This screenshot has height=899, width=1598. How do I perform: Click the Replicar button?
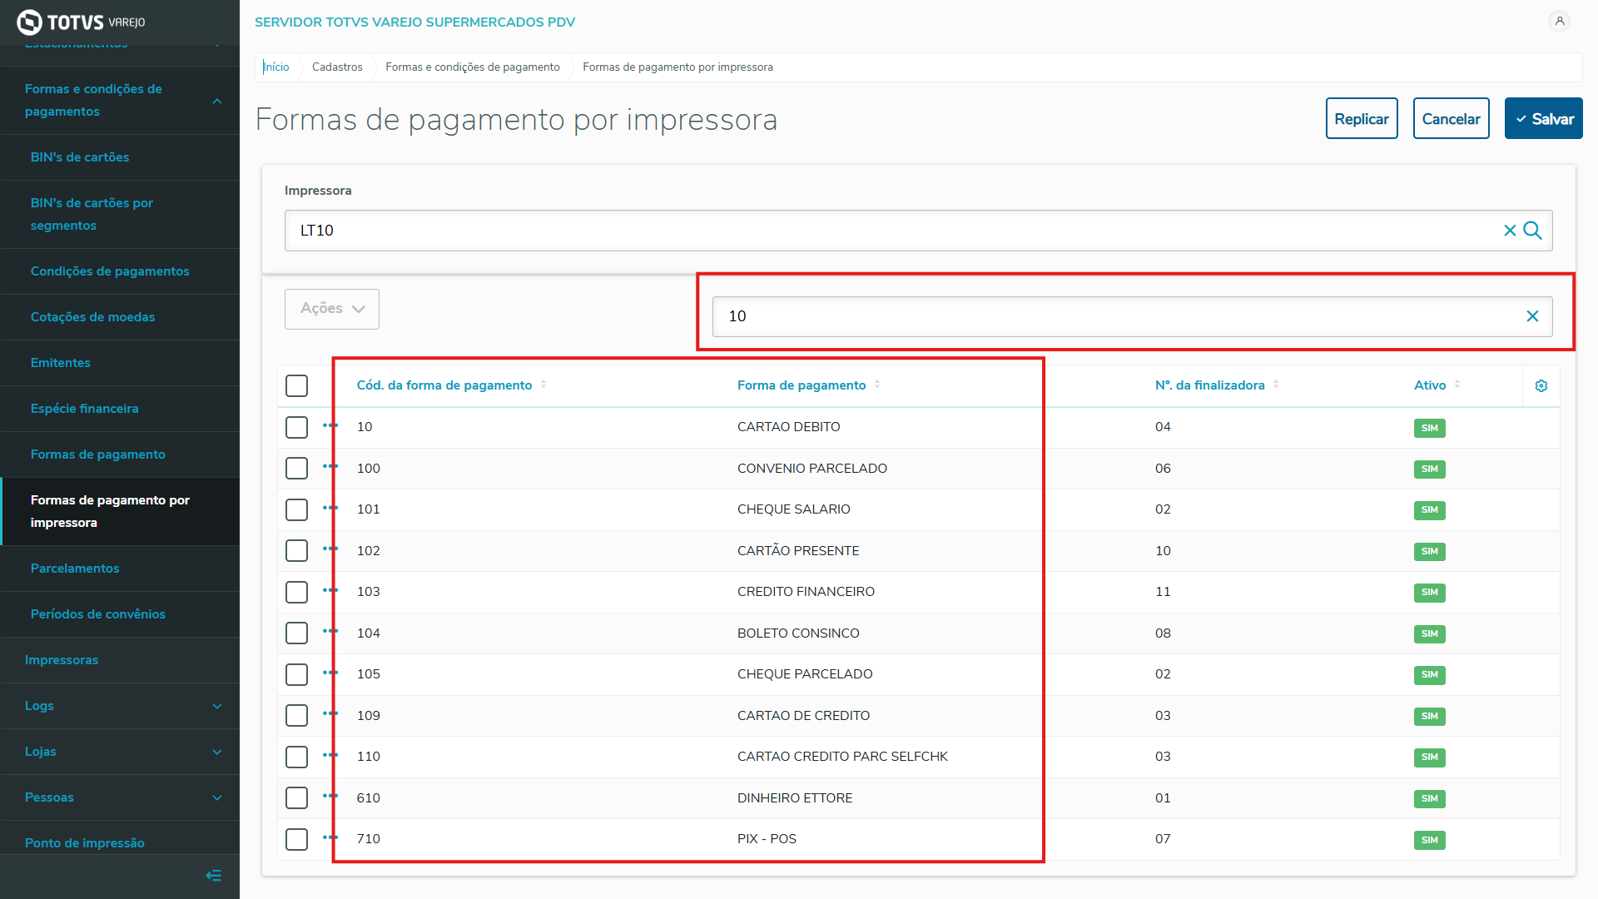[1361, 119]
